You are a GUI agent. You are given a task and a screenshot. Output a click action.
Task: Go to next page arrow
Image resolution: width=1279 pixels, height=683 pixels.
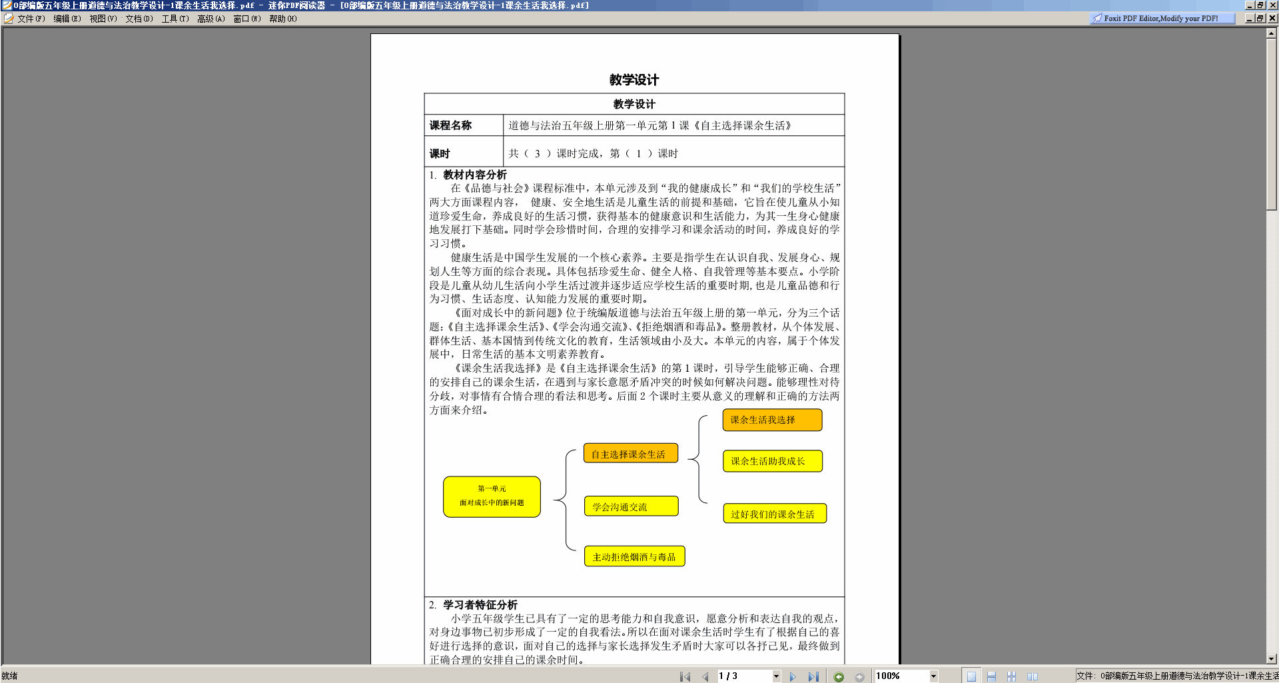click(793, 676)
